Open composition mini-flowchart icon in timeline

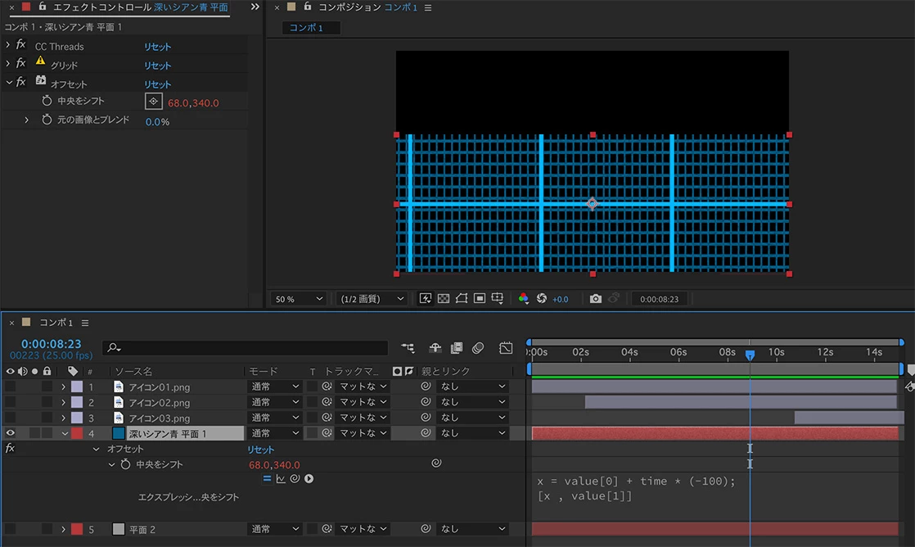click(x=408, y=348)
